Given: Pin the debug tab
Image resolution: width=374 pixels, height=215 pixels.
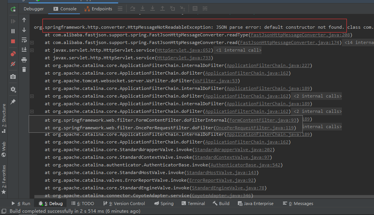Looking at the screenshot, I should (13, 102).
